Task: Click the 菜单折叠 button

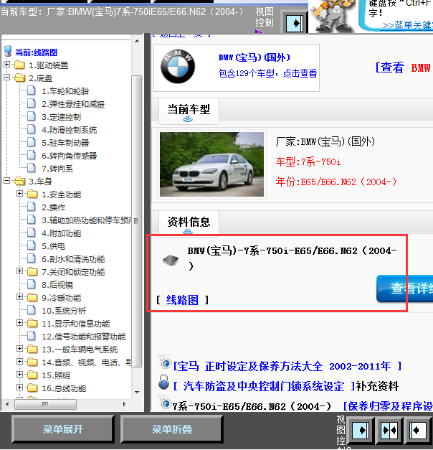Action: pyautogui.click(x=171, y=429)
